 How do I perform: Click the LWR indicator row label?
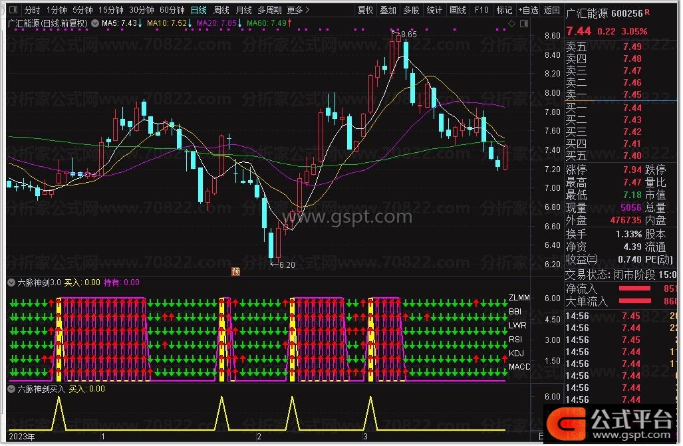(517, 325)
